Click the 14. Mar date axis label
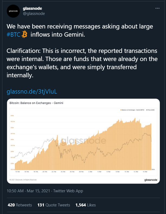This screenshot has width=166, height=214. (x=145, y=172)
